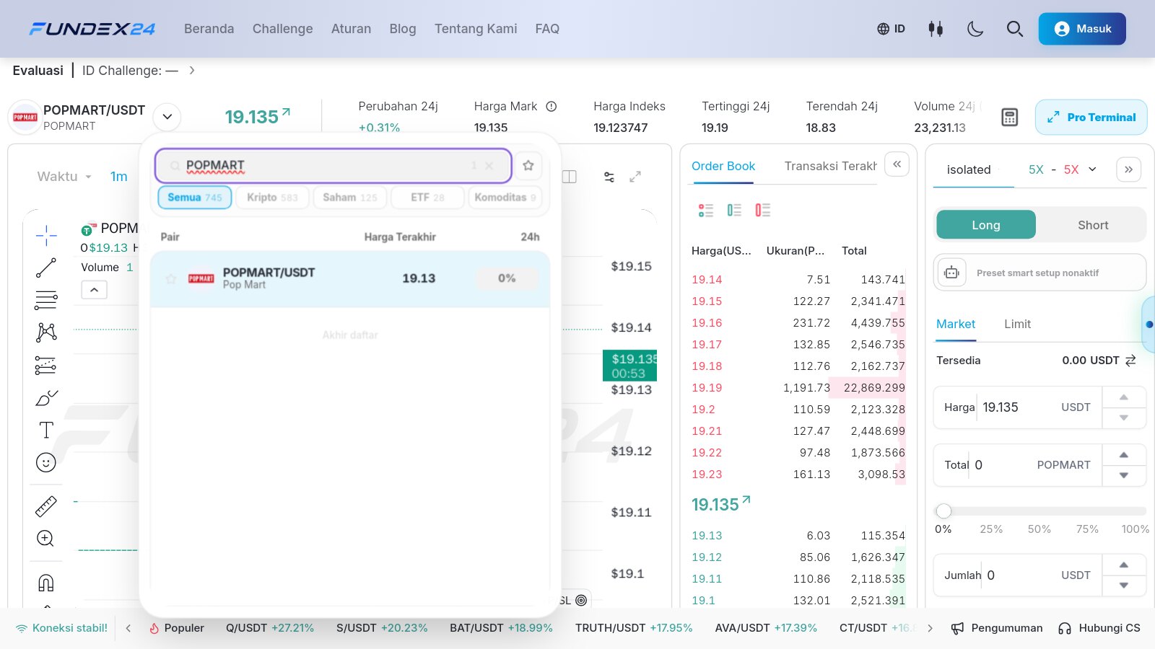Star the POPMART/USDT pair as favorite

[x=171, y=278]
